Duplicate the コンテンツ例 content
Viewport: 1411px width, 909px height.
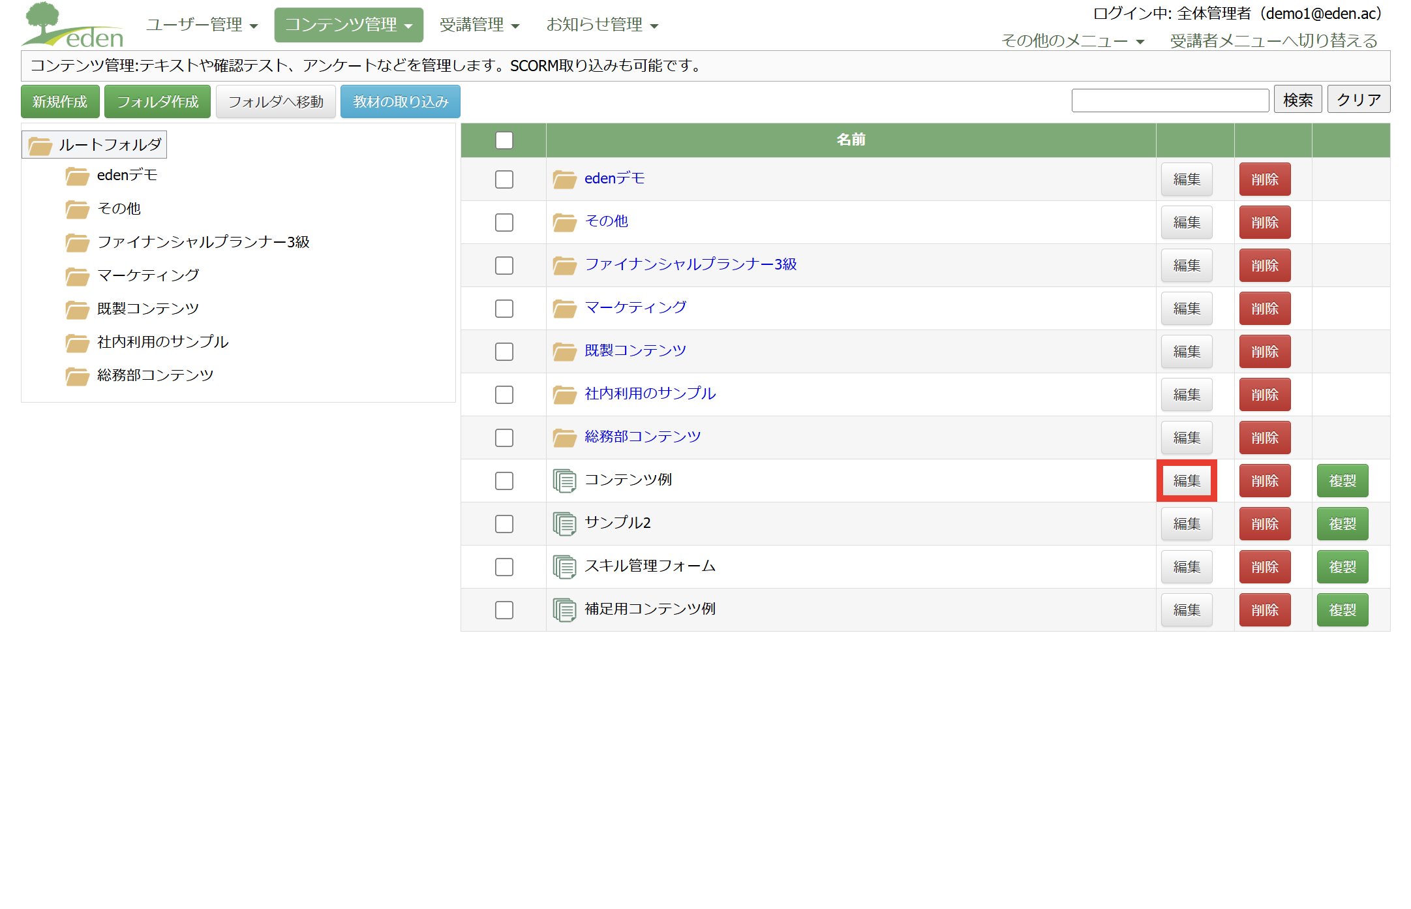point(1343,481)
